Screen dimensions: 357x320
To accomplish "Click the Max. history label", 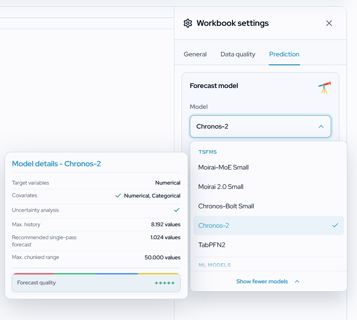I will point(26,224).
